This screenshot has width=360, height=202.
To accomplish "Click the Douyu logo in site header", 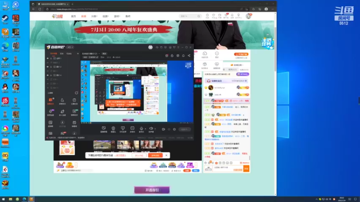I will [58, 16].
